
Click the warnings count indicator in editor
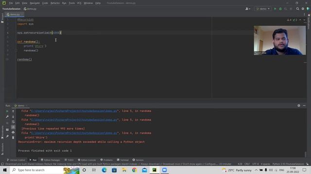[x=289, y=20]
